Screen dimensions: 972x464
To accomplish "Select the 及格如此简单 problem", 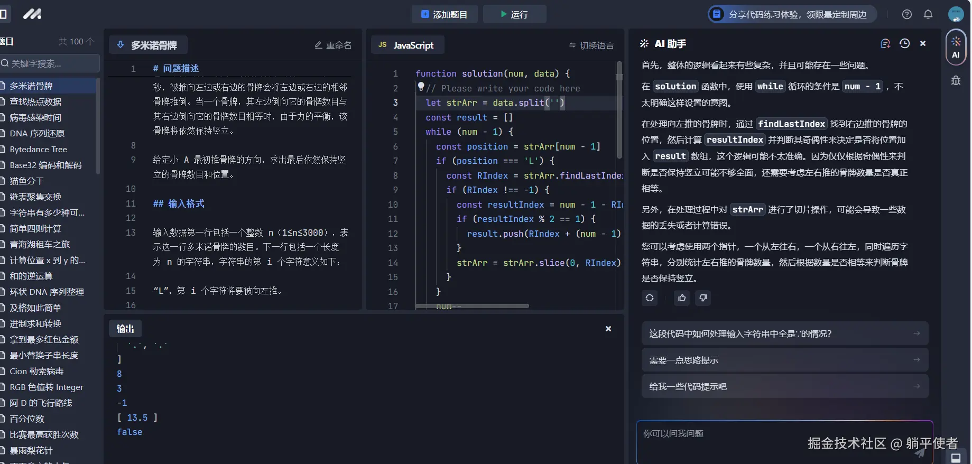I will tap(48, 308).
